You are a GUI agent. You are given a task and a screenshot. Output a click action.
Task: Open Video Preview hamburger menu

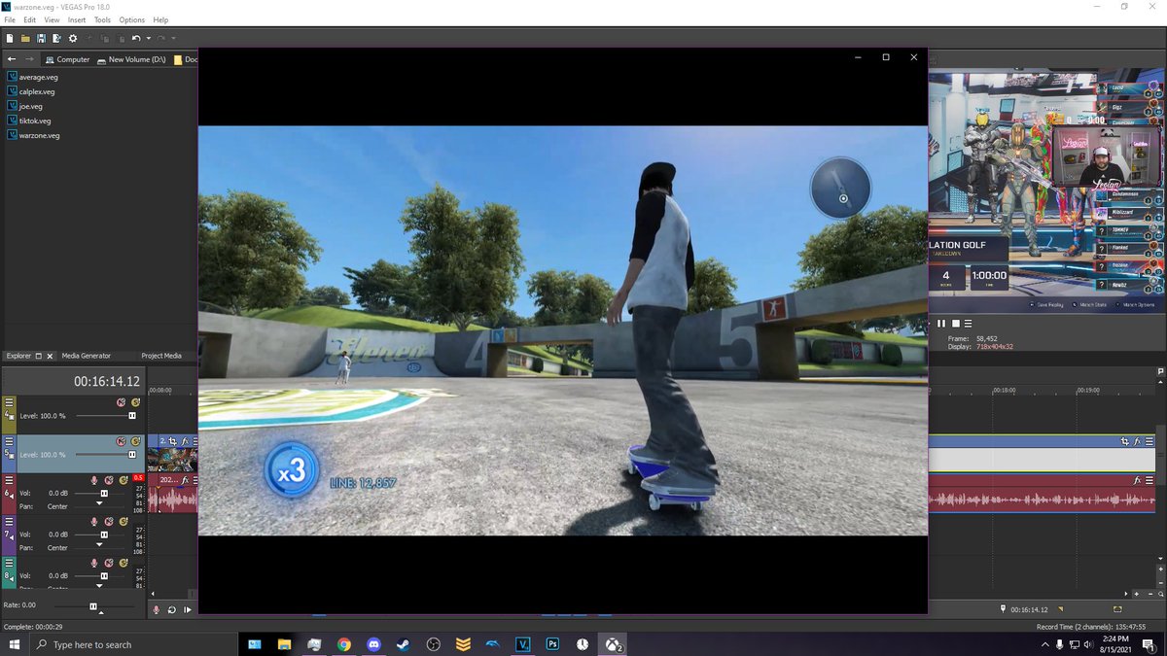coord(969,324)
